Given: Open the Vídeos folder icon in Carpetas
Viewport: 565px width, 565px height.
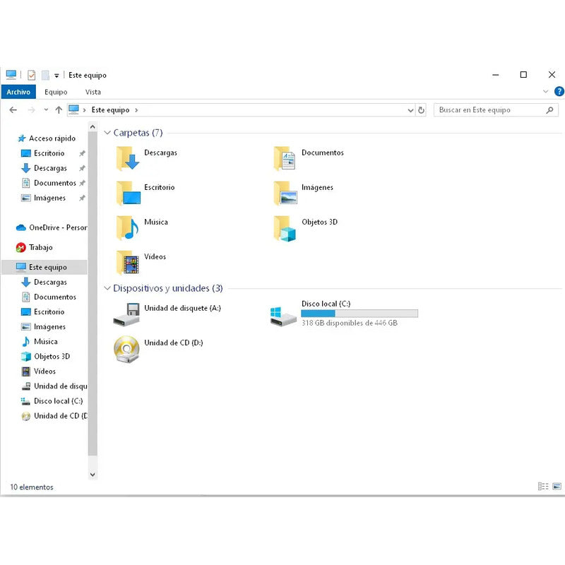Looking at the screenshot, I should coord(128,263).
